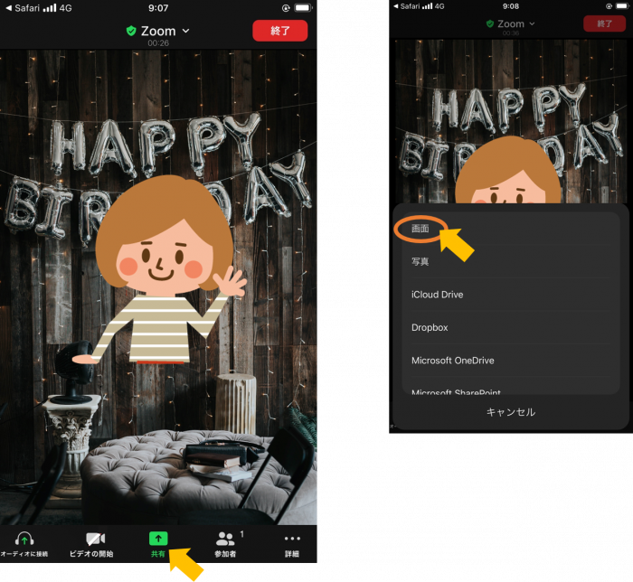Tap the green Share (共有) icon
The width and height of the screenshot is (633, 582).
pos(158,539)
